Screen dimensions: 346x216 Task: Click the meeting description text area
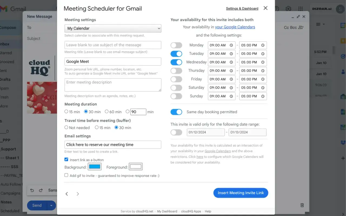[113, 85]
